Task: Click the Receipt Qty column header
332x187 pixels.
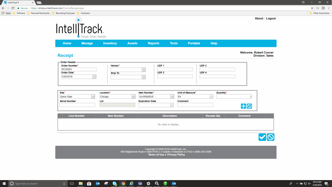Action: pos(213,116)
